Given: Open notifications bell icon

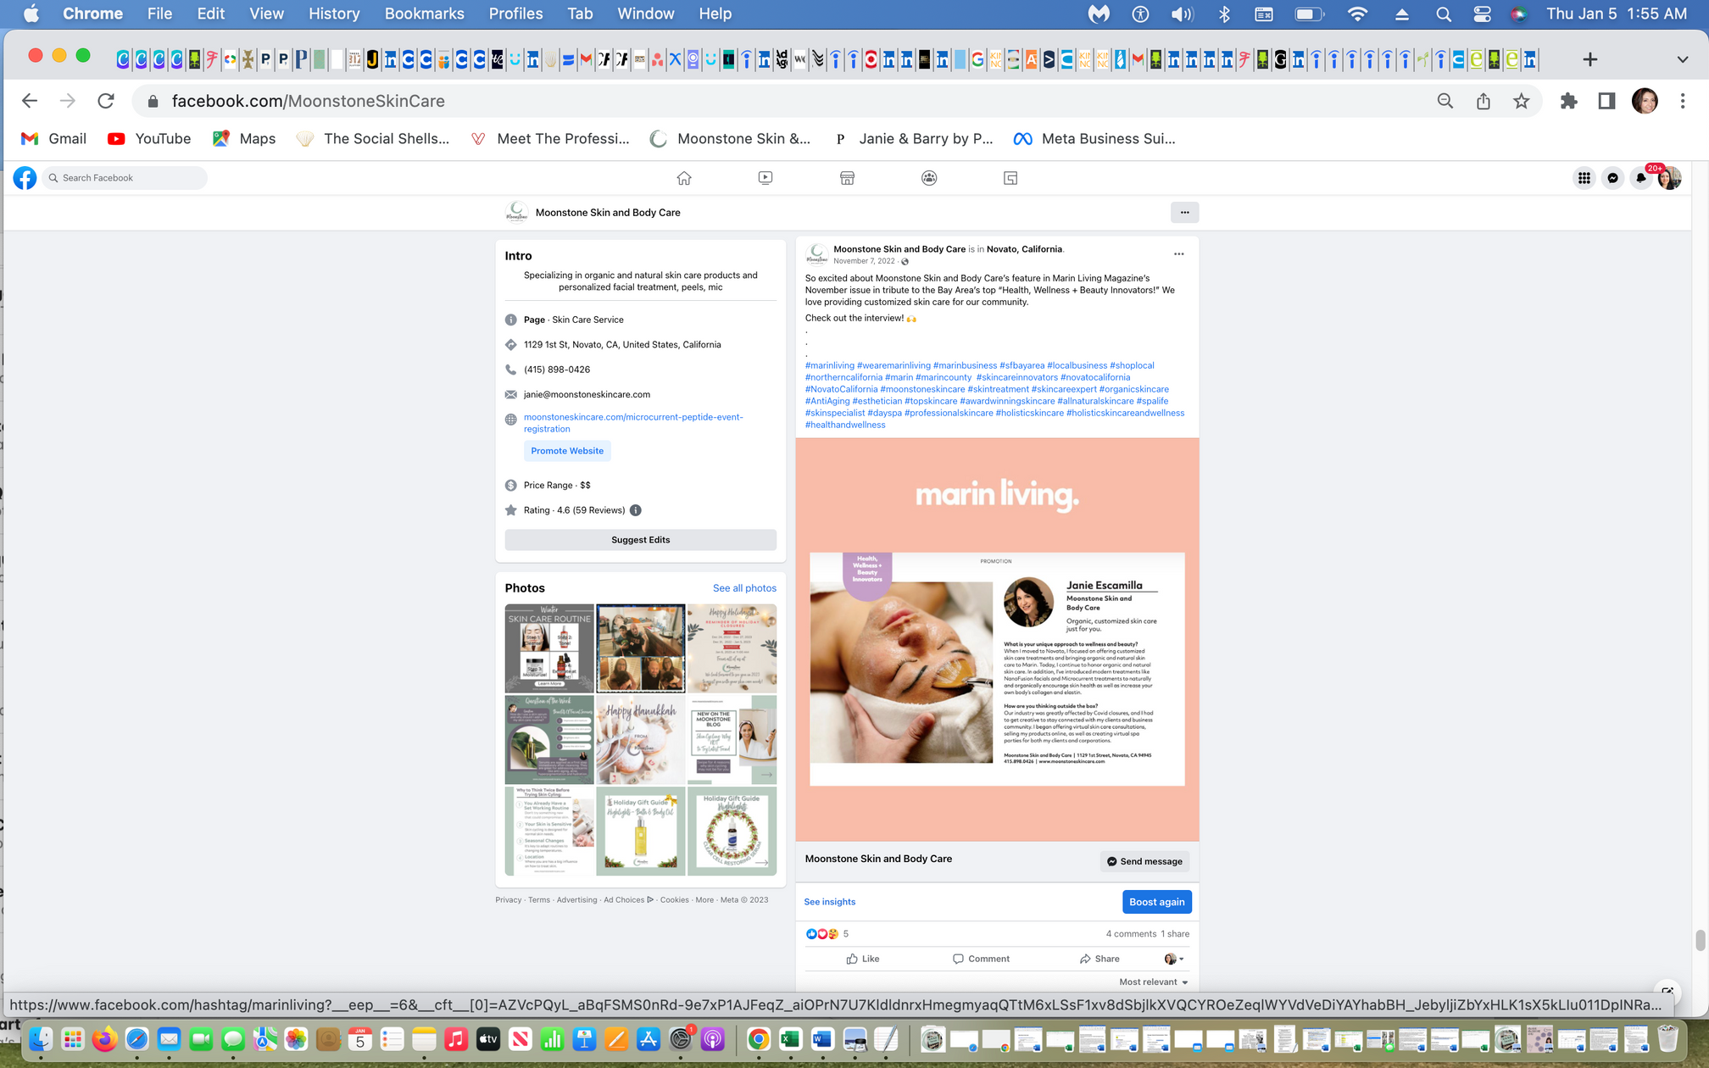Looking at the screenshot, I should click(x=1641, y=178).
